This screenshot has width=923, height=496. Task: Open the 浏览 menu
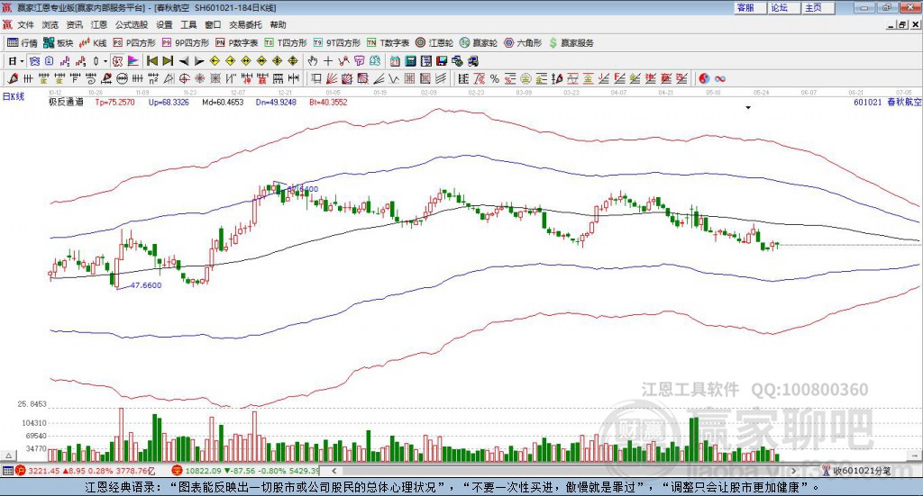coord(50,24)
